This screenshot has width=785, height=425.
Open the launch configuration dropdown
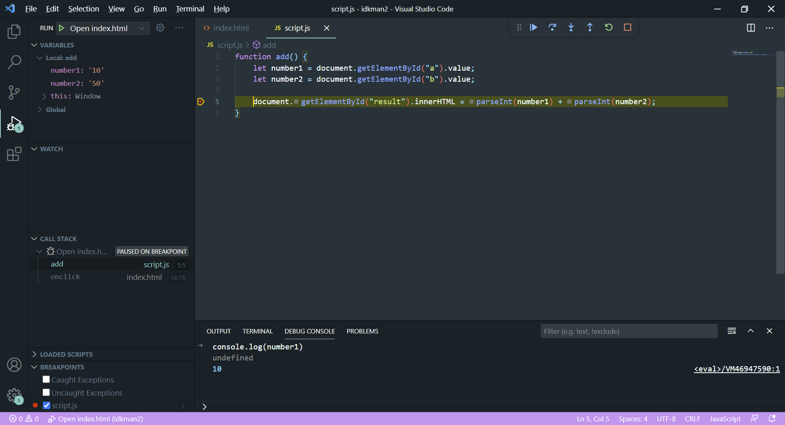point(141,28)
